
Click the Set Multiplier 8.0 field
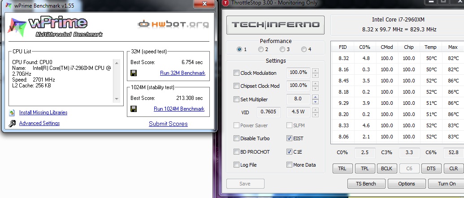pyautogui.click(x=298, y=99)
